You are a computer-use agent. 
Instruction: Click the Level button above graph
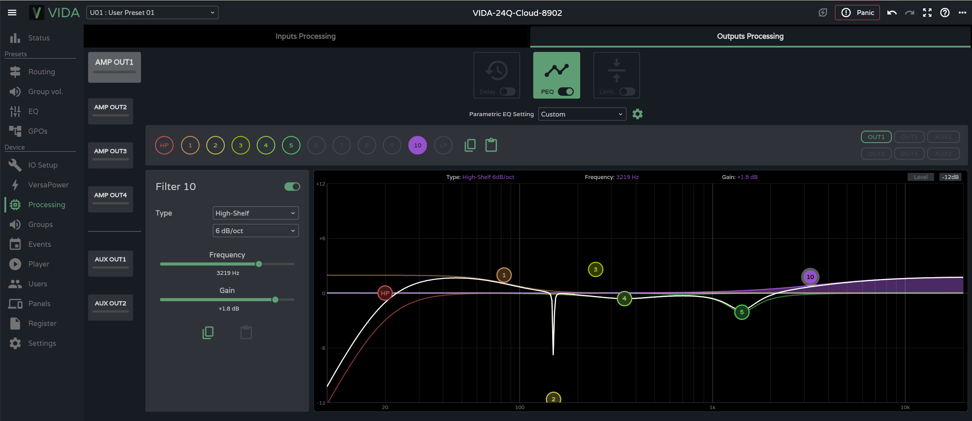920,177
